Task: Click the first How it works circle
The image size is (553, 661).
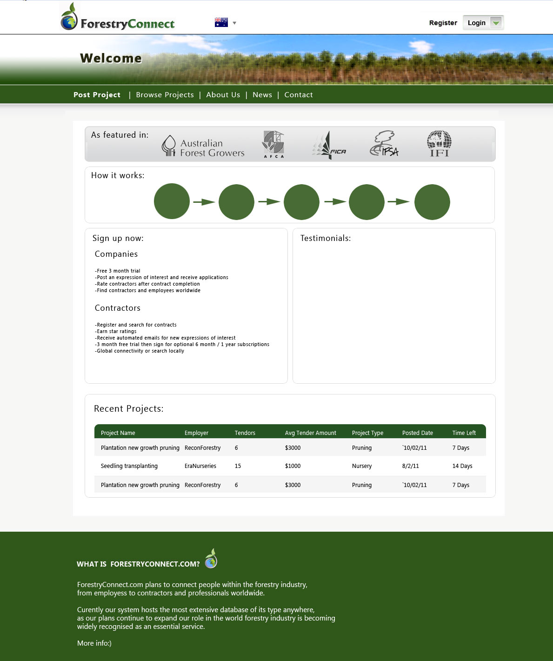Action: pos(172,201)
